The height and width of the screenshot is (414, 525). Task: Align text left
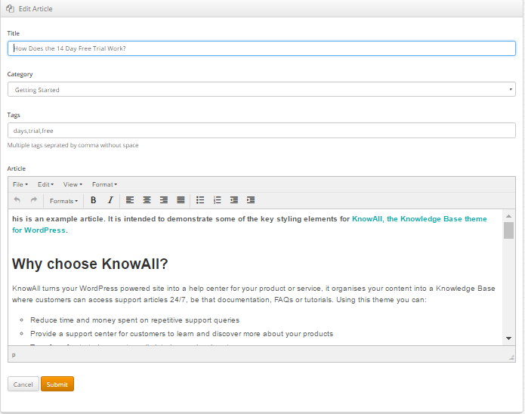(130, 200)
